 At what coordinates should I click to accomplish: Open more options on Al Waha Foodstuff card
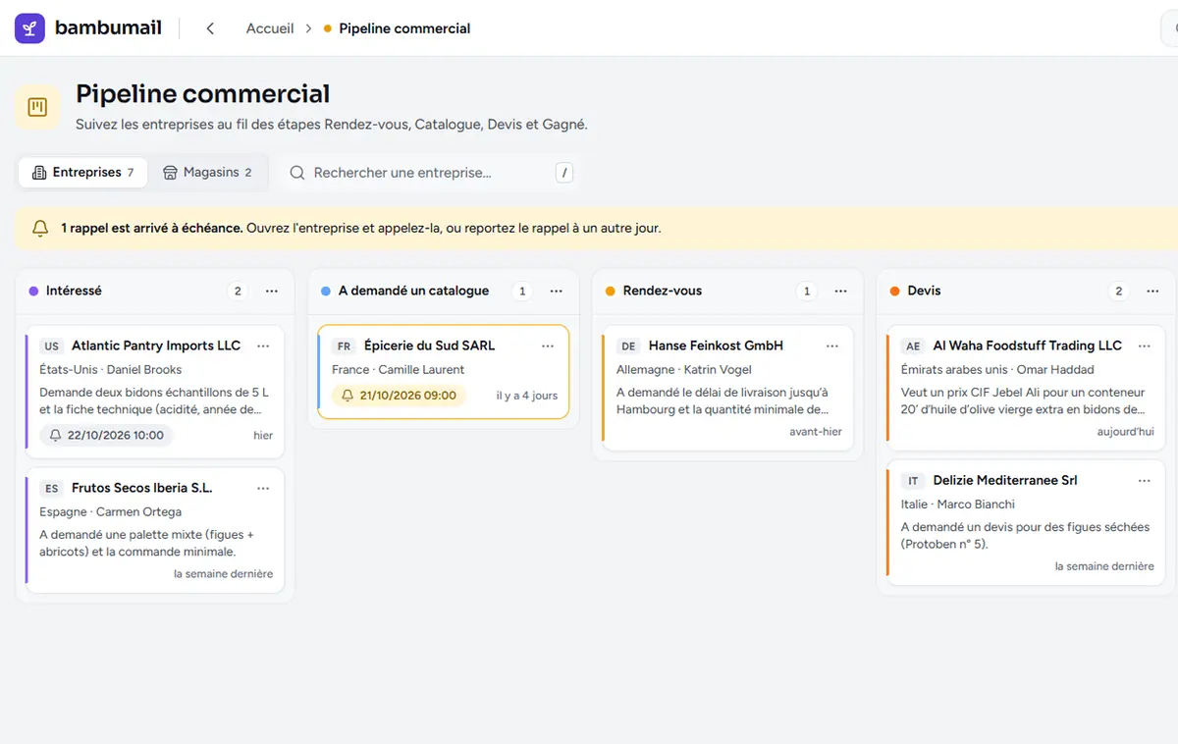[x=1145, y=345]
